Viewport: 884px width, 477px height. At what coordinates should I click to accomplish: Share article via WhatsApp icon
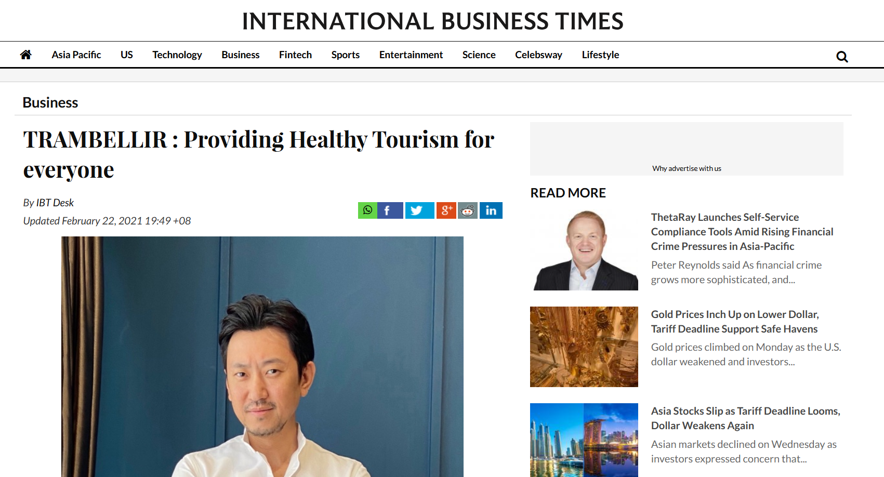click(x=367, y=210)
